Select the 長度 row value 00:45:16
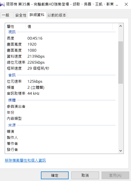This screenshot has width=131, height=181. pyautogui.click(x=35, y=38)
